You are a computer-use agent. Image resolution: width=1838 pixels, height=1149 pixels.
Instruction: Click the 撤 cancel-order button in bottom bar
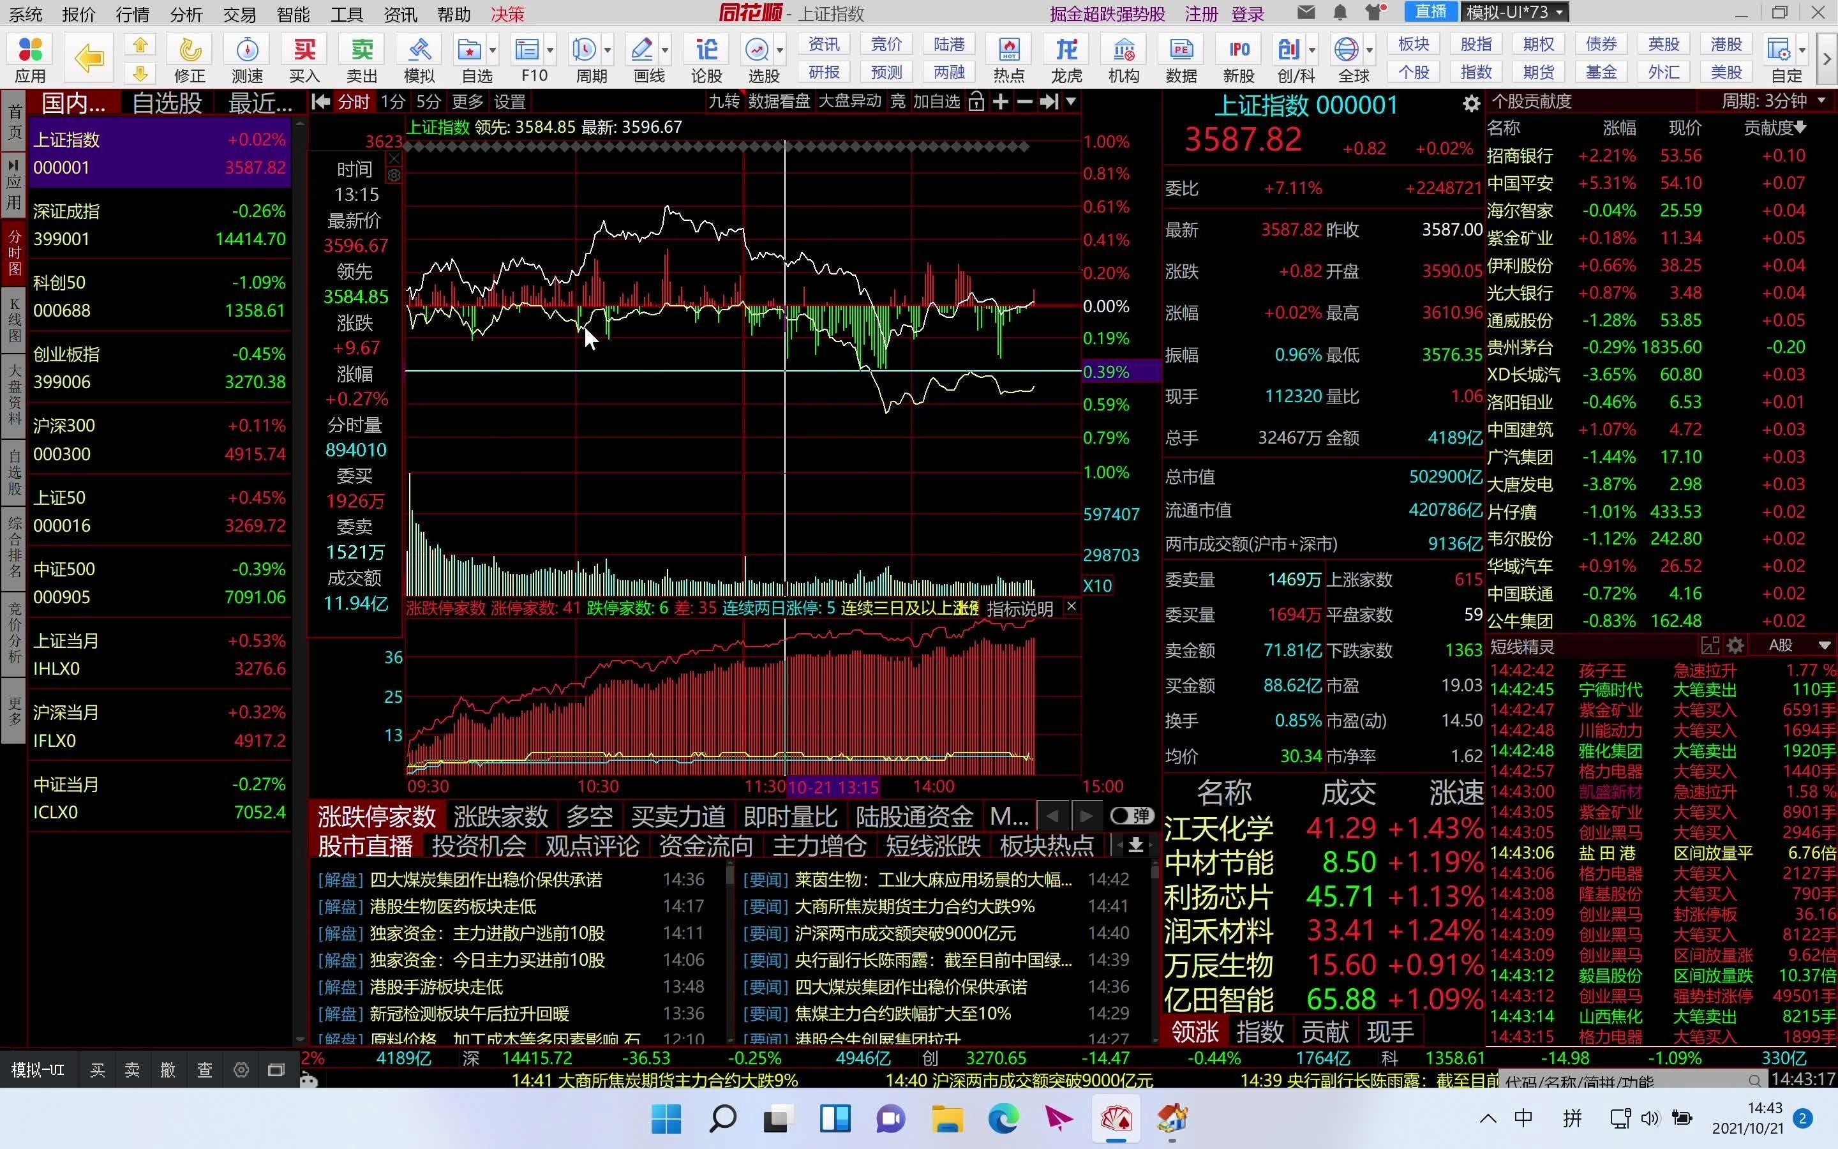(168, 1070)
